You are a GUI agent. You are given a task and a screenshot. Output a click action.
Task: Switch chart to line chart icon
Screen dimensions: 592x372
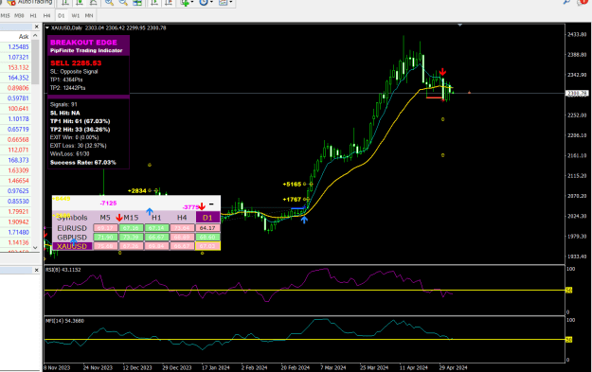pos(93,3)
